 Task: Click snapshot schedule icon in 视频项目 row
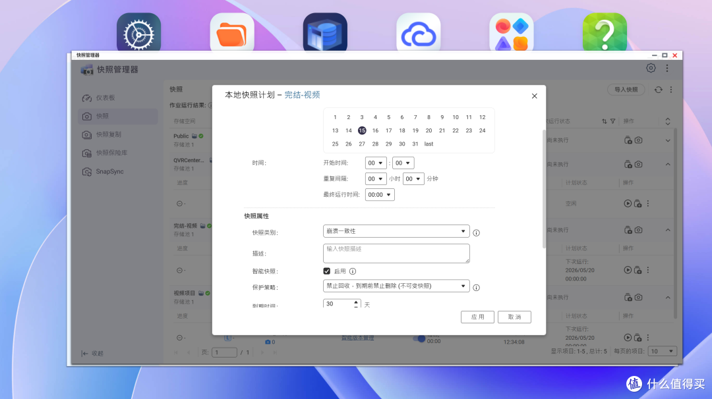628,298
